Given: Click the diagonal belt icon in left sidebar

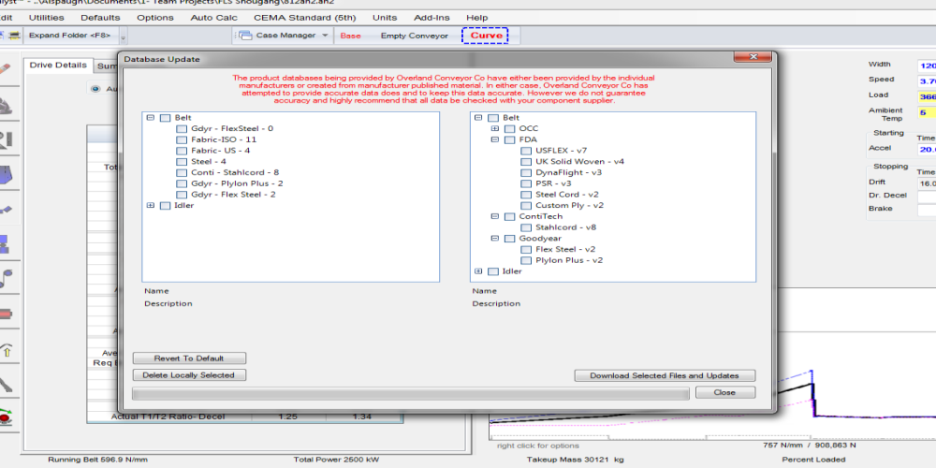Looking at the screenshot, I should coord(6,385).
